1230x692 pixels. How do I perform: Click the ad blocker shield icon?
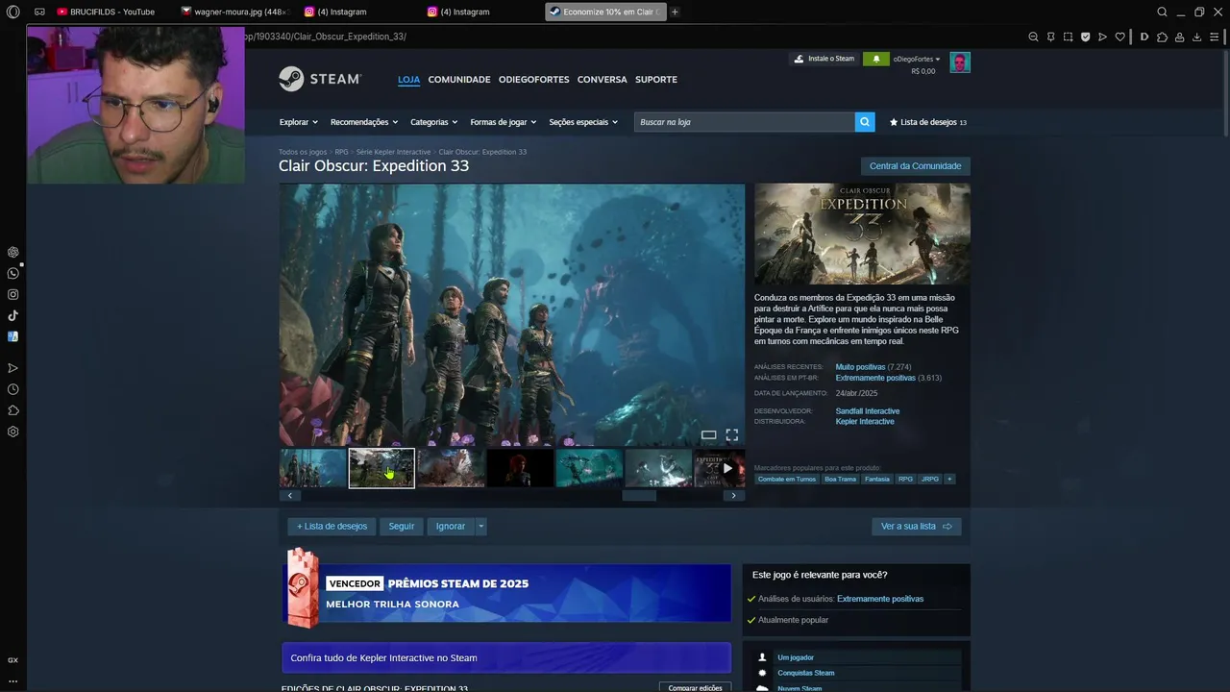tap(1085, 37)
